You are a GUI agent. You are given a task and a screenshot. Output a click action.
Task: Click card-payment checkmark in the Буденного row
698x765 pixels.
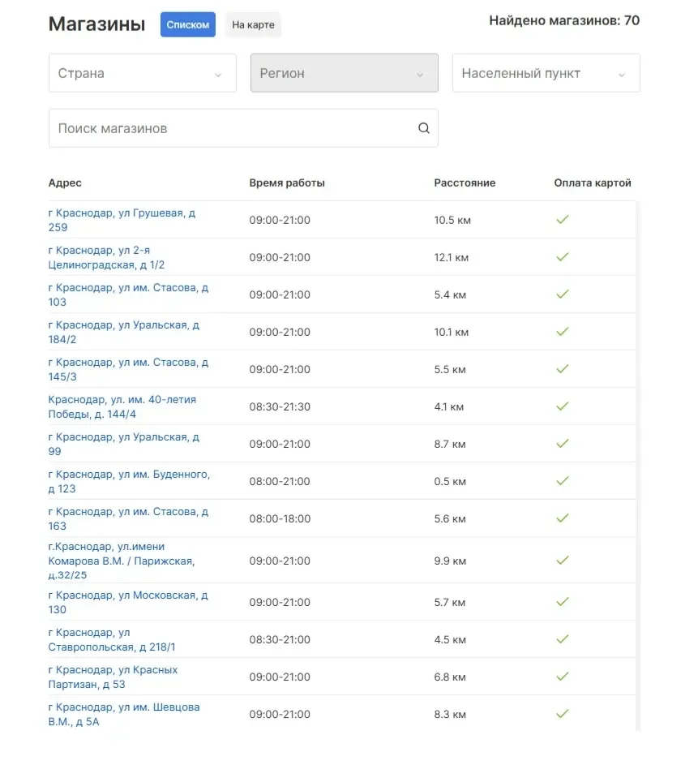point(563,480)
